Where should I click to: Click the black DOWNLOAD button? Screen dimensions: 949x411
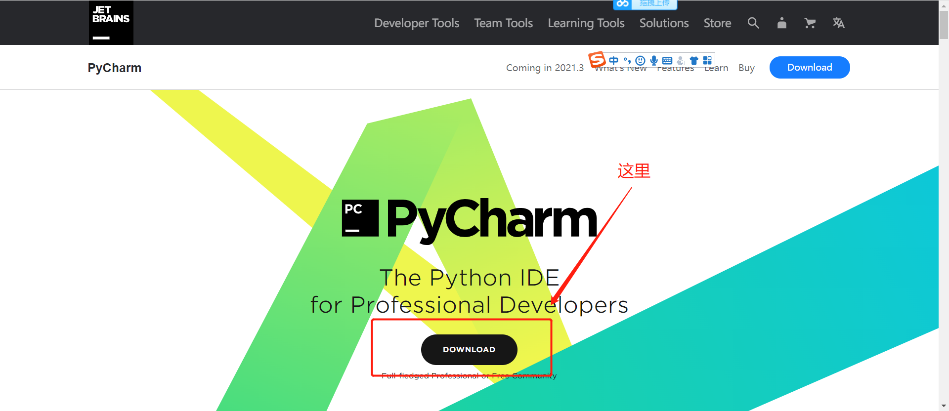(469, 350)
